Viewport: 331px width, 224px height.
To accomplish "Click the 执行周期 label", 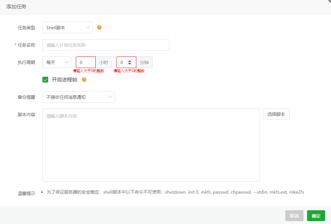I will point(26,62).
